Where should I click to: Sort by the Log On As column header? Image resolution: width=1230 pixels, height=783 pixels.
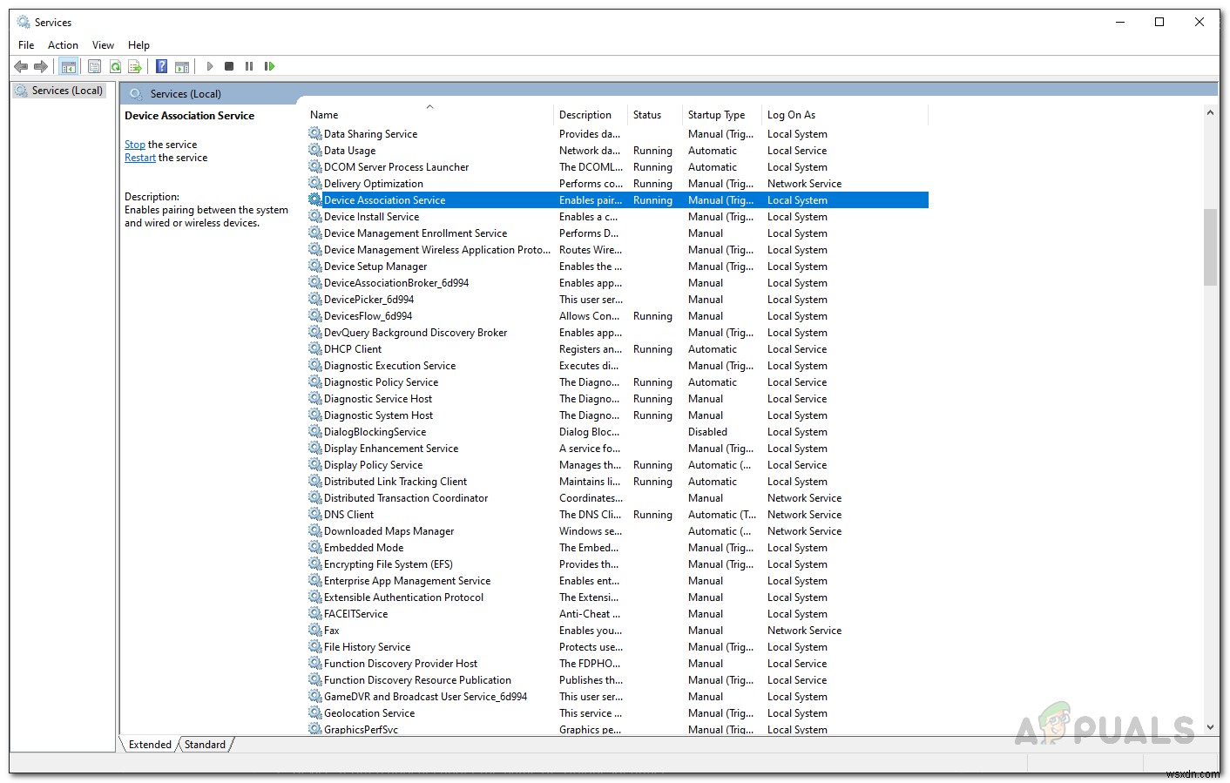(845, 115)
